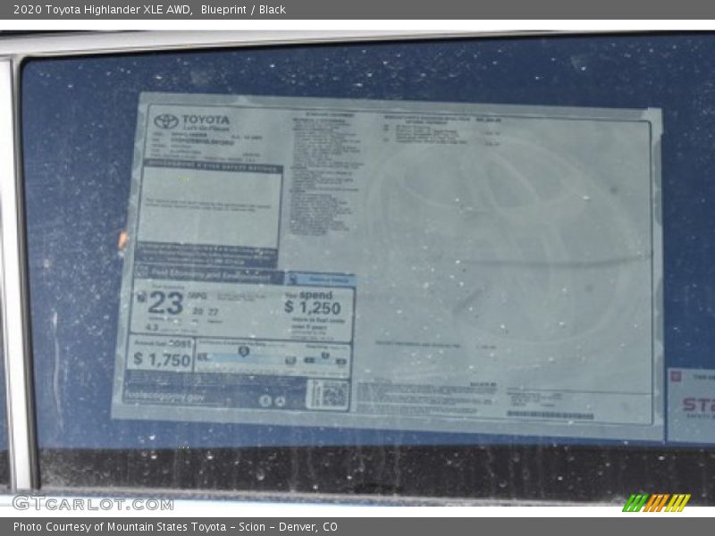Click the "$ 1,250" you spend amount
The width and height of the screenshot is (715, 536).
pyautogui.click(x=313, y=307)
